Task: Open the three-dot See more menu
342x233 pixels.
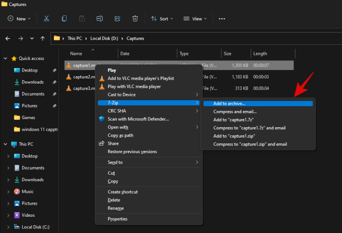Action: pos(222,19)
